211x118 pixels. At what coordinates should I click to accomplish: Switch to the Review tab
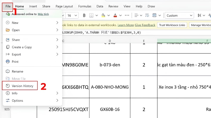click(x=113, y=6)
